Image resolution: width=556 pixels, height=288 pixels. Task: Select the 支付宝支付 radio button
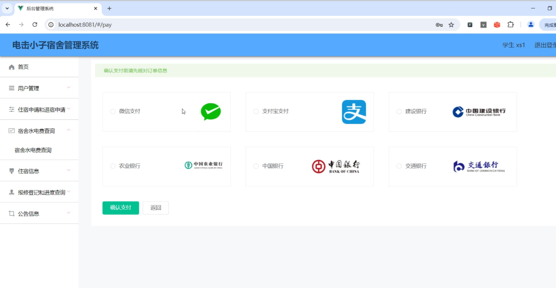click(256, 112)
